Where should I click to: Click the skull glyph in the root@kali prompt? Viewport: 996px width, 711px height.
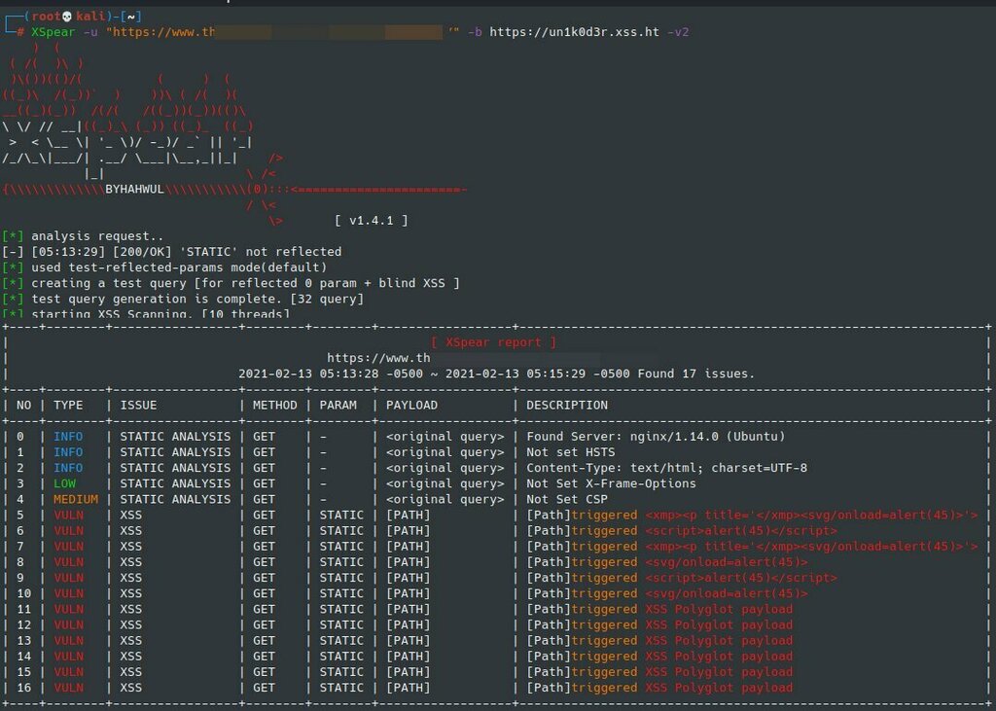pos(67,17)
